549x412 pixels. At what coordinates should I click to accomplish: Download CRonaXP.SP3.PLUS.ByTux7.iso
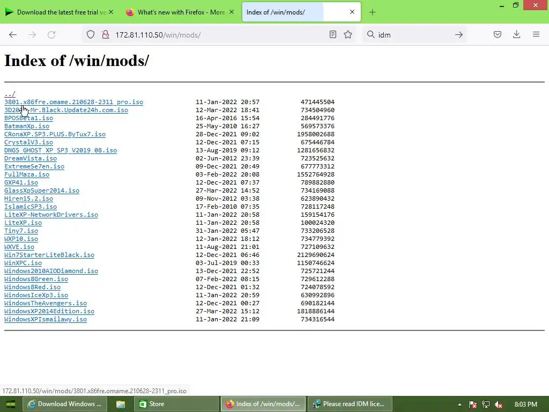click(55, 134)
